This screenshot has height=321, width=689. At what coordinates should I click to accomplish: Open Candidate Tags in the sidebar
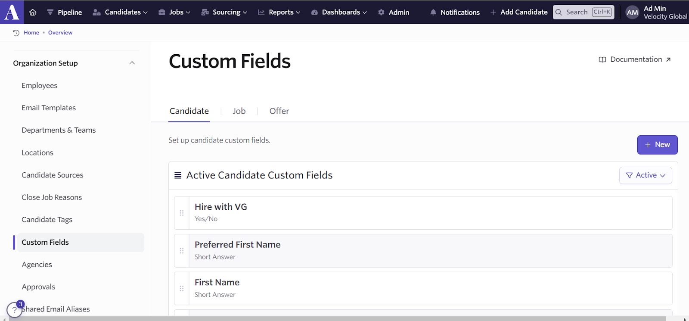[47, 220]
